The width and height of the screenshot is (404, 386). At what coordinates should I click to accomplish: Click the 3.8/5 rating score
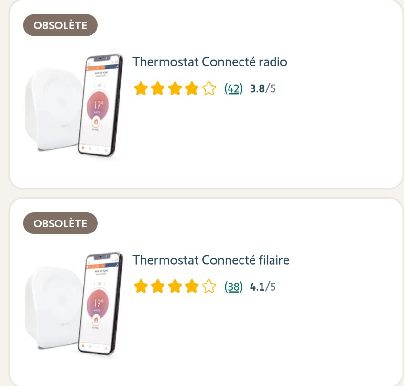click(263, 88)
